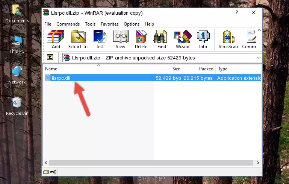The image size is (289, 184).
Task: Sort by the Name column header
Action: [x=98, y=69]
